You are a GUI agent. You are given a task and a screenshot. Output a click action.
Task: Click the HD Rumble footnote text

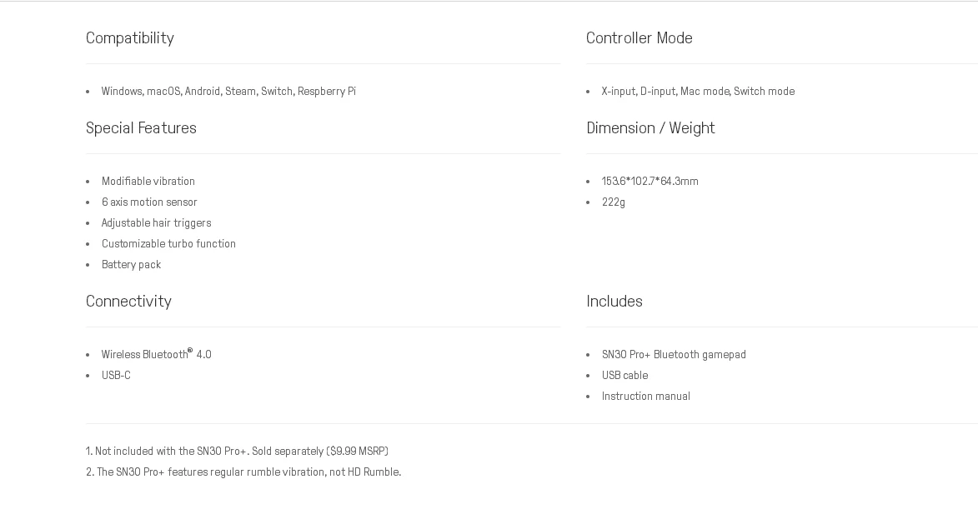[x=243, y=472]
